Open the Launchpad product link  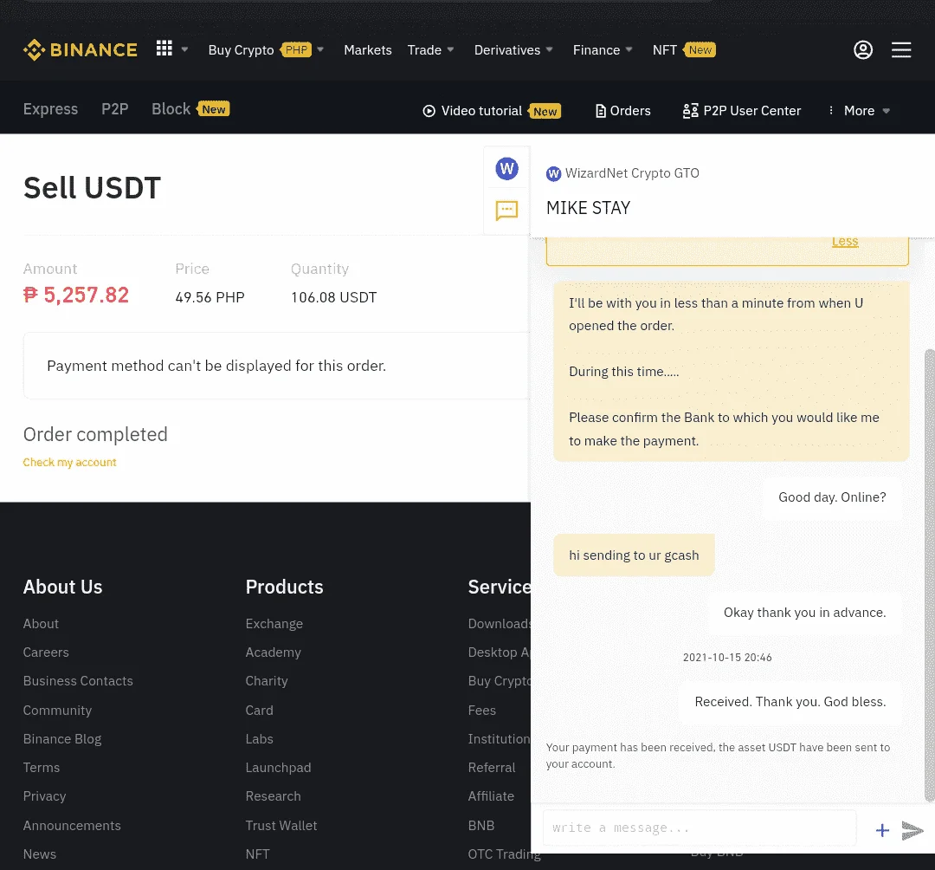click(x=279, y=768)
